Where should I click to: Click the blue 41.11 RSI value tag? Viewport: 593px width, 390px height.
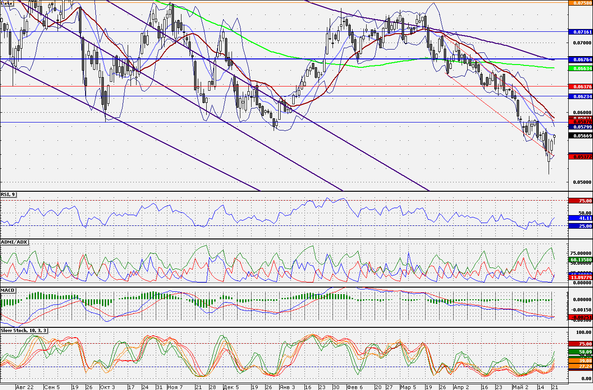[580, 218]
